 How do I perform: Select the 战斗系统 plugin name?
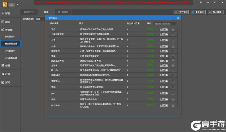(x=55, y=106)
